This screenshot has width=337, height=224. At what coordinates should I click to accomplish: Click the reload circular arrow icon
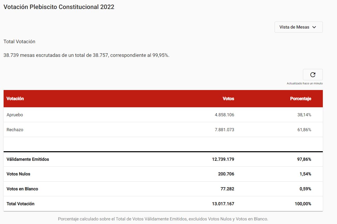pos(312,75)
